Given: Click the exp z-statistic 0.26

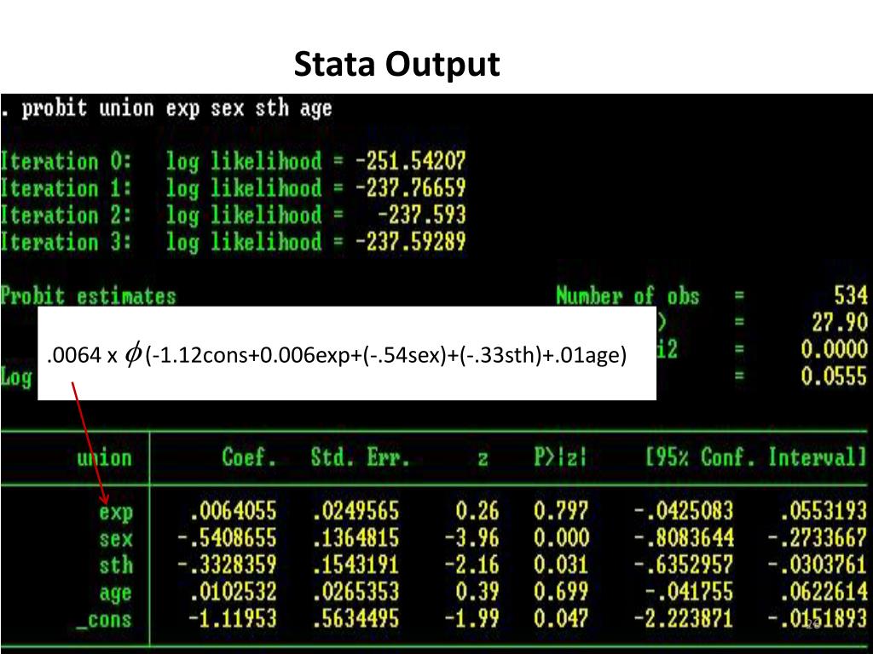Looking at the screenshot, I should 477,511.
